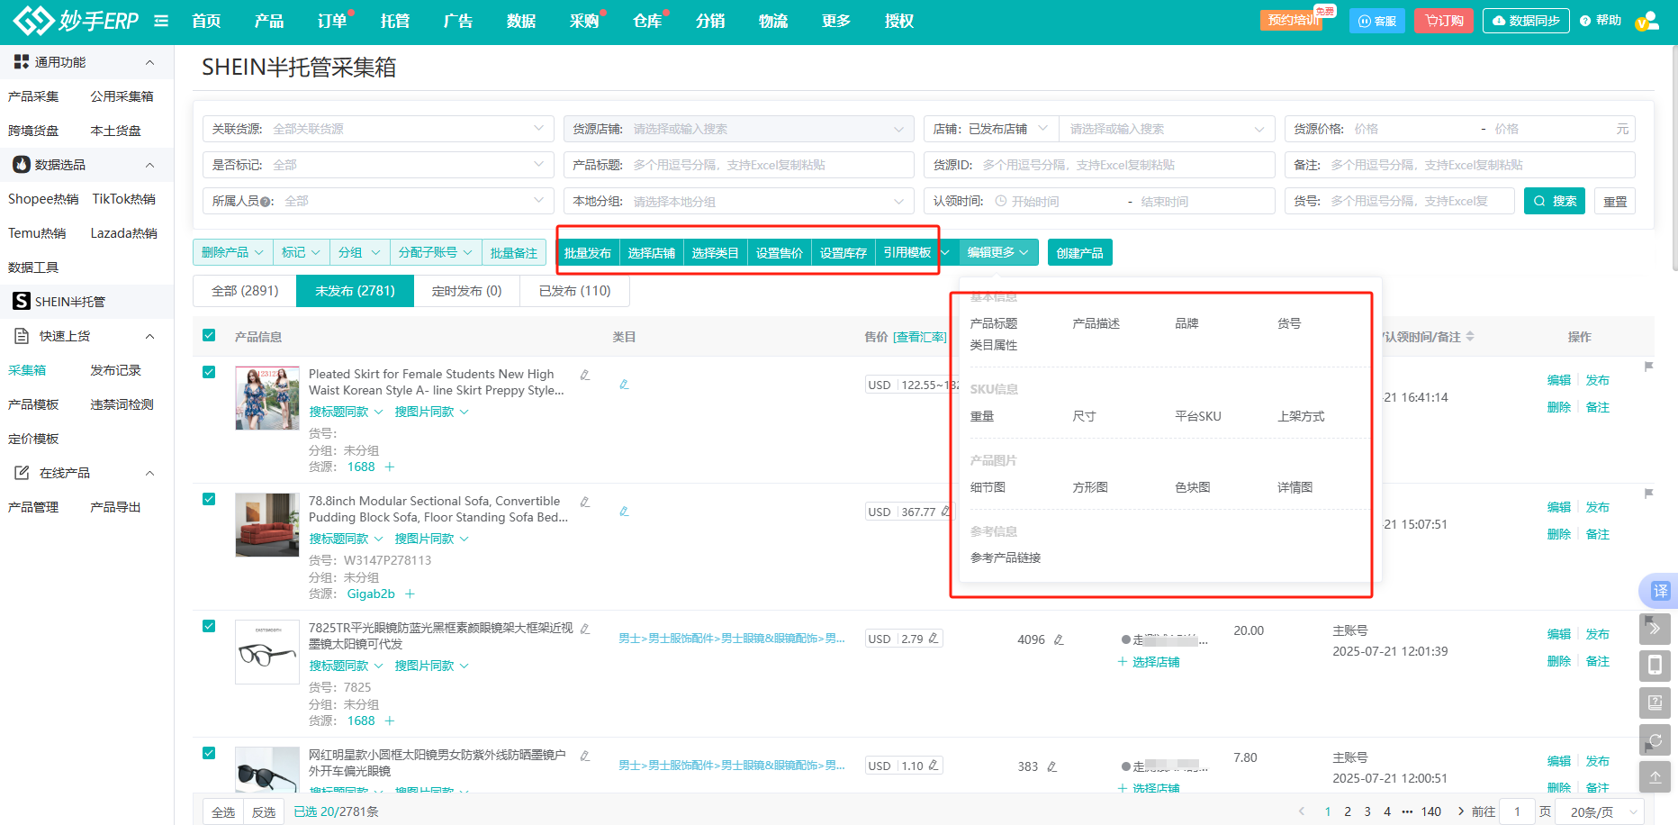Select 参考产品链接 in edit menu
The height and width of the screenshot is (825, 1678).
[1006, 558]
